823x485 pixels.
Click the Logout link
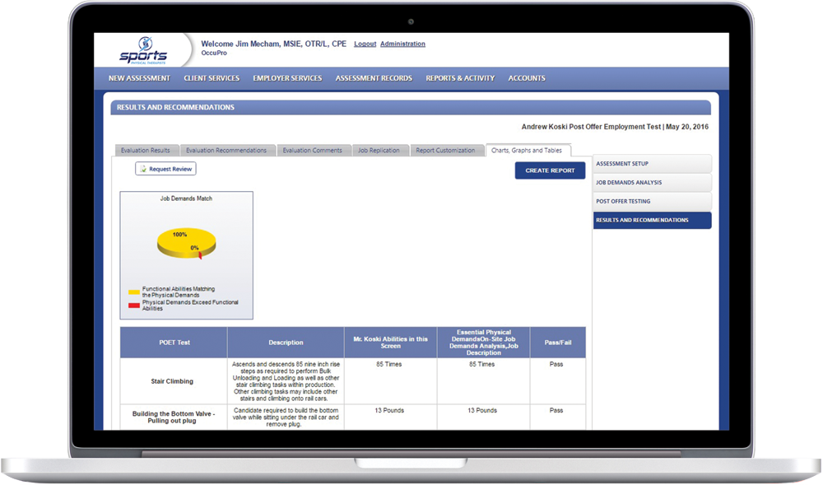coord(365,44)
